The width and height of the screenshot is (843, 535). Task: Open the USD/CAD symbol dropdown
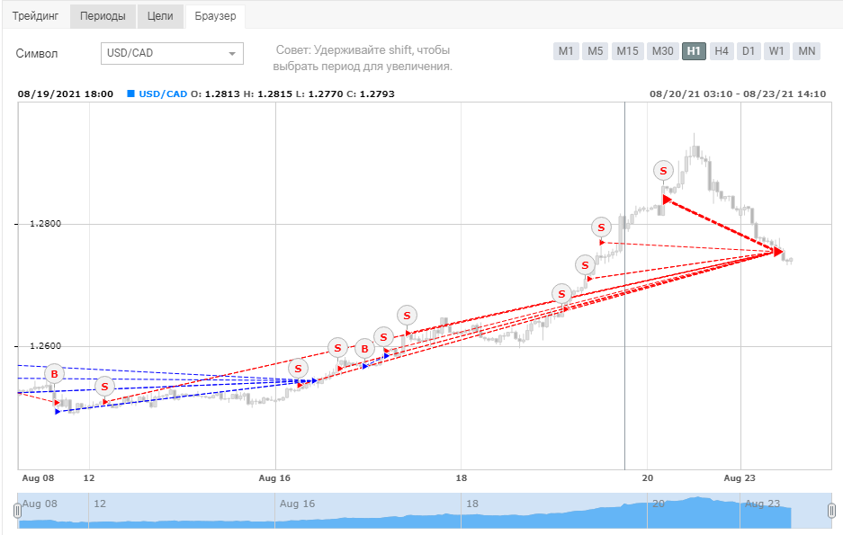point(172,53)
